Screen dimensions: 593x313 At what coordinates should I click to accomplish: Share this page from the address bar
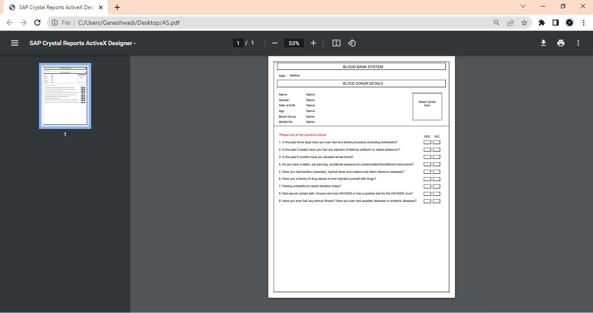coord(511,23)
